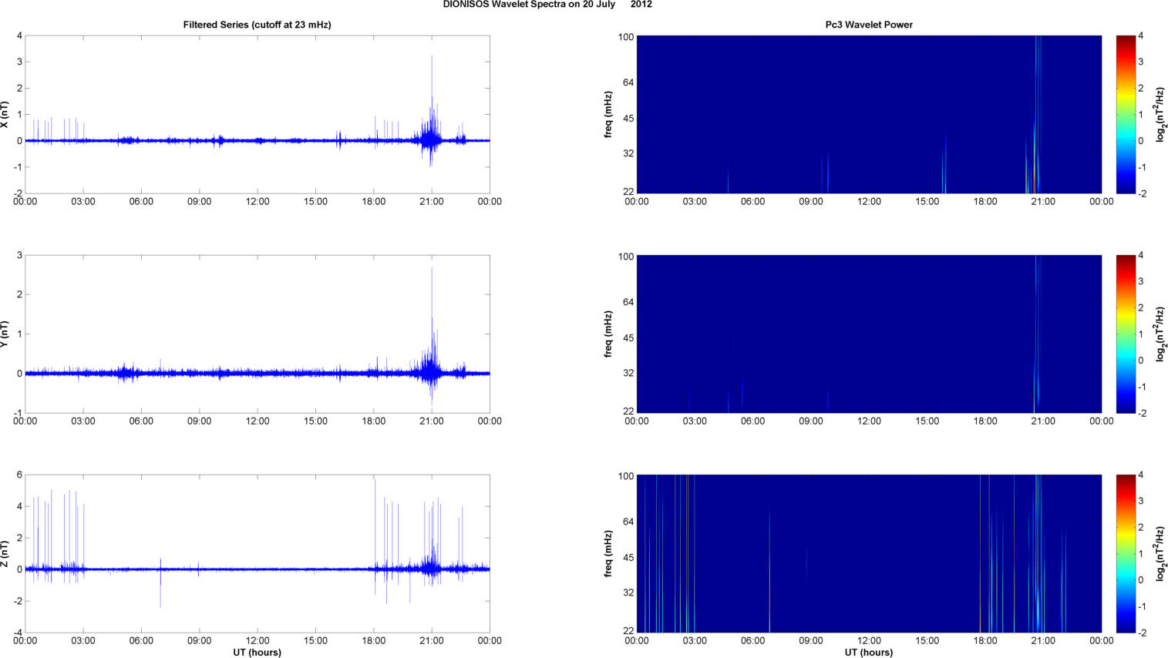This screenshot has height=658, width=1168.
Task: Click the top wavelet plot's freq (mHz) label
Action: [608, 115]
